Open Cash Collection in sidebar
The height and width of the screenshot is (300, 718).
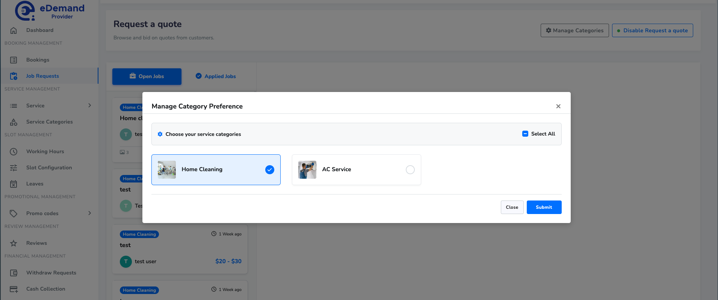(x=45, y=289)
